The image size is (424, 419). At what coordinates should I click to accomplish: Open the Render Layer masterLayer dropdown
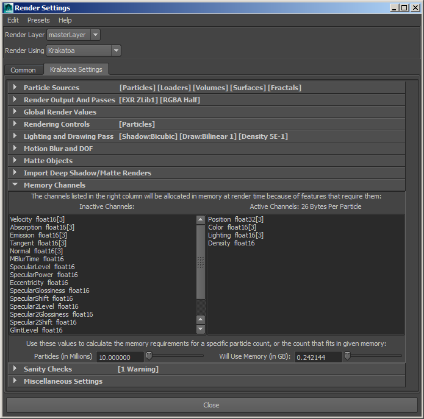[74, 35]
